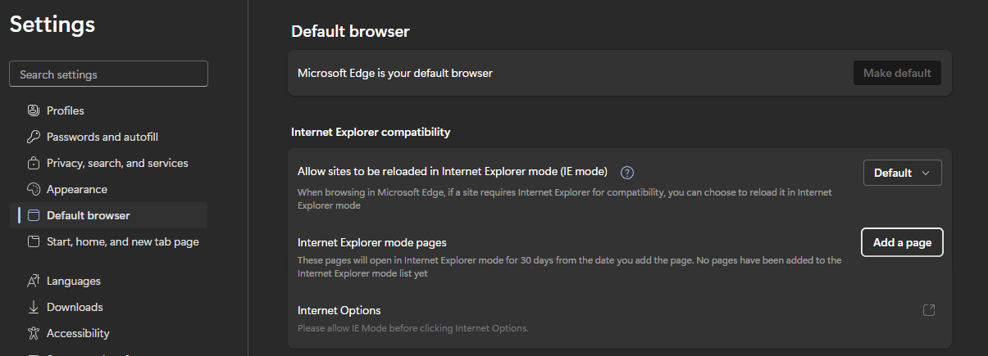This screenshot has height=356, width=988.
Task: Click the Profiles icon in sidebar
Action: (x=34, y=110)
